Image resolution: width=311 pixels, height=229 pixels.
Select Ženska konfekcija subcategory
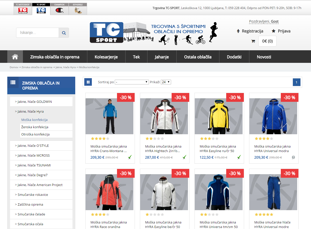click(46, 127)
